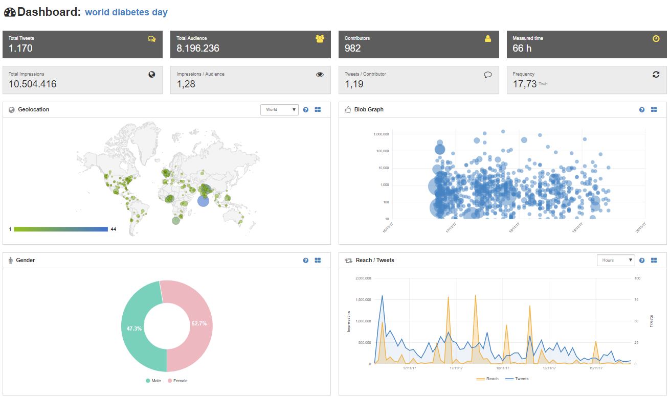This screenshot has width=670, height=399.
Task: Toggle the Male legend entry in Gender chart
Action: pos(153,381)
